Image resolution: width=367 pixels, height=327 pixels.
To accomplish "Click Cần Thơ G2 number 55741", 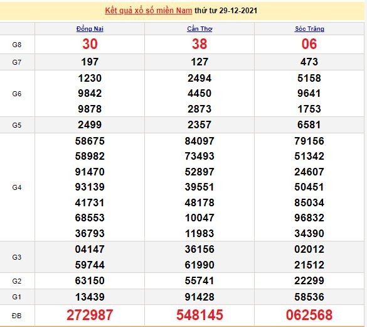I will click(x=199, y=281).
